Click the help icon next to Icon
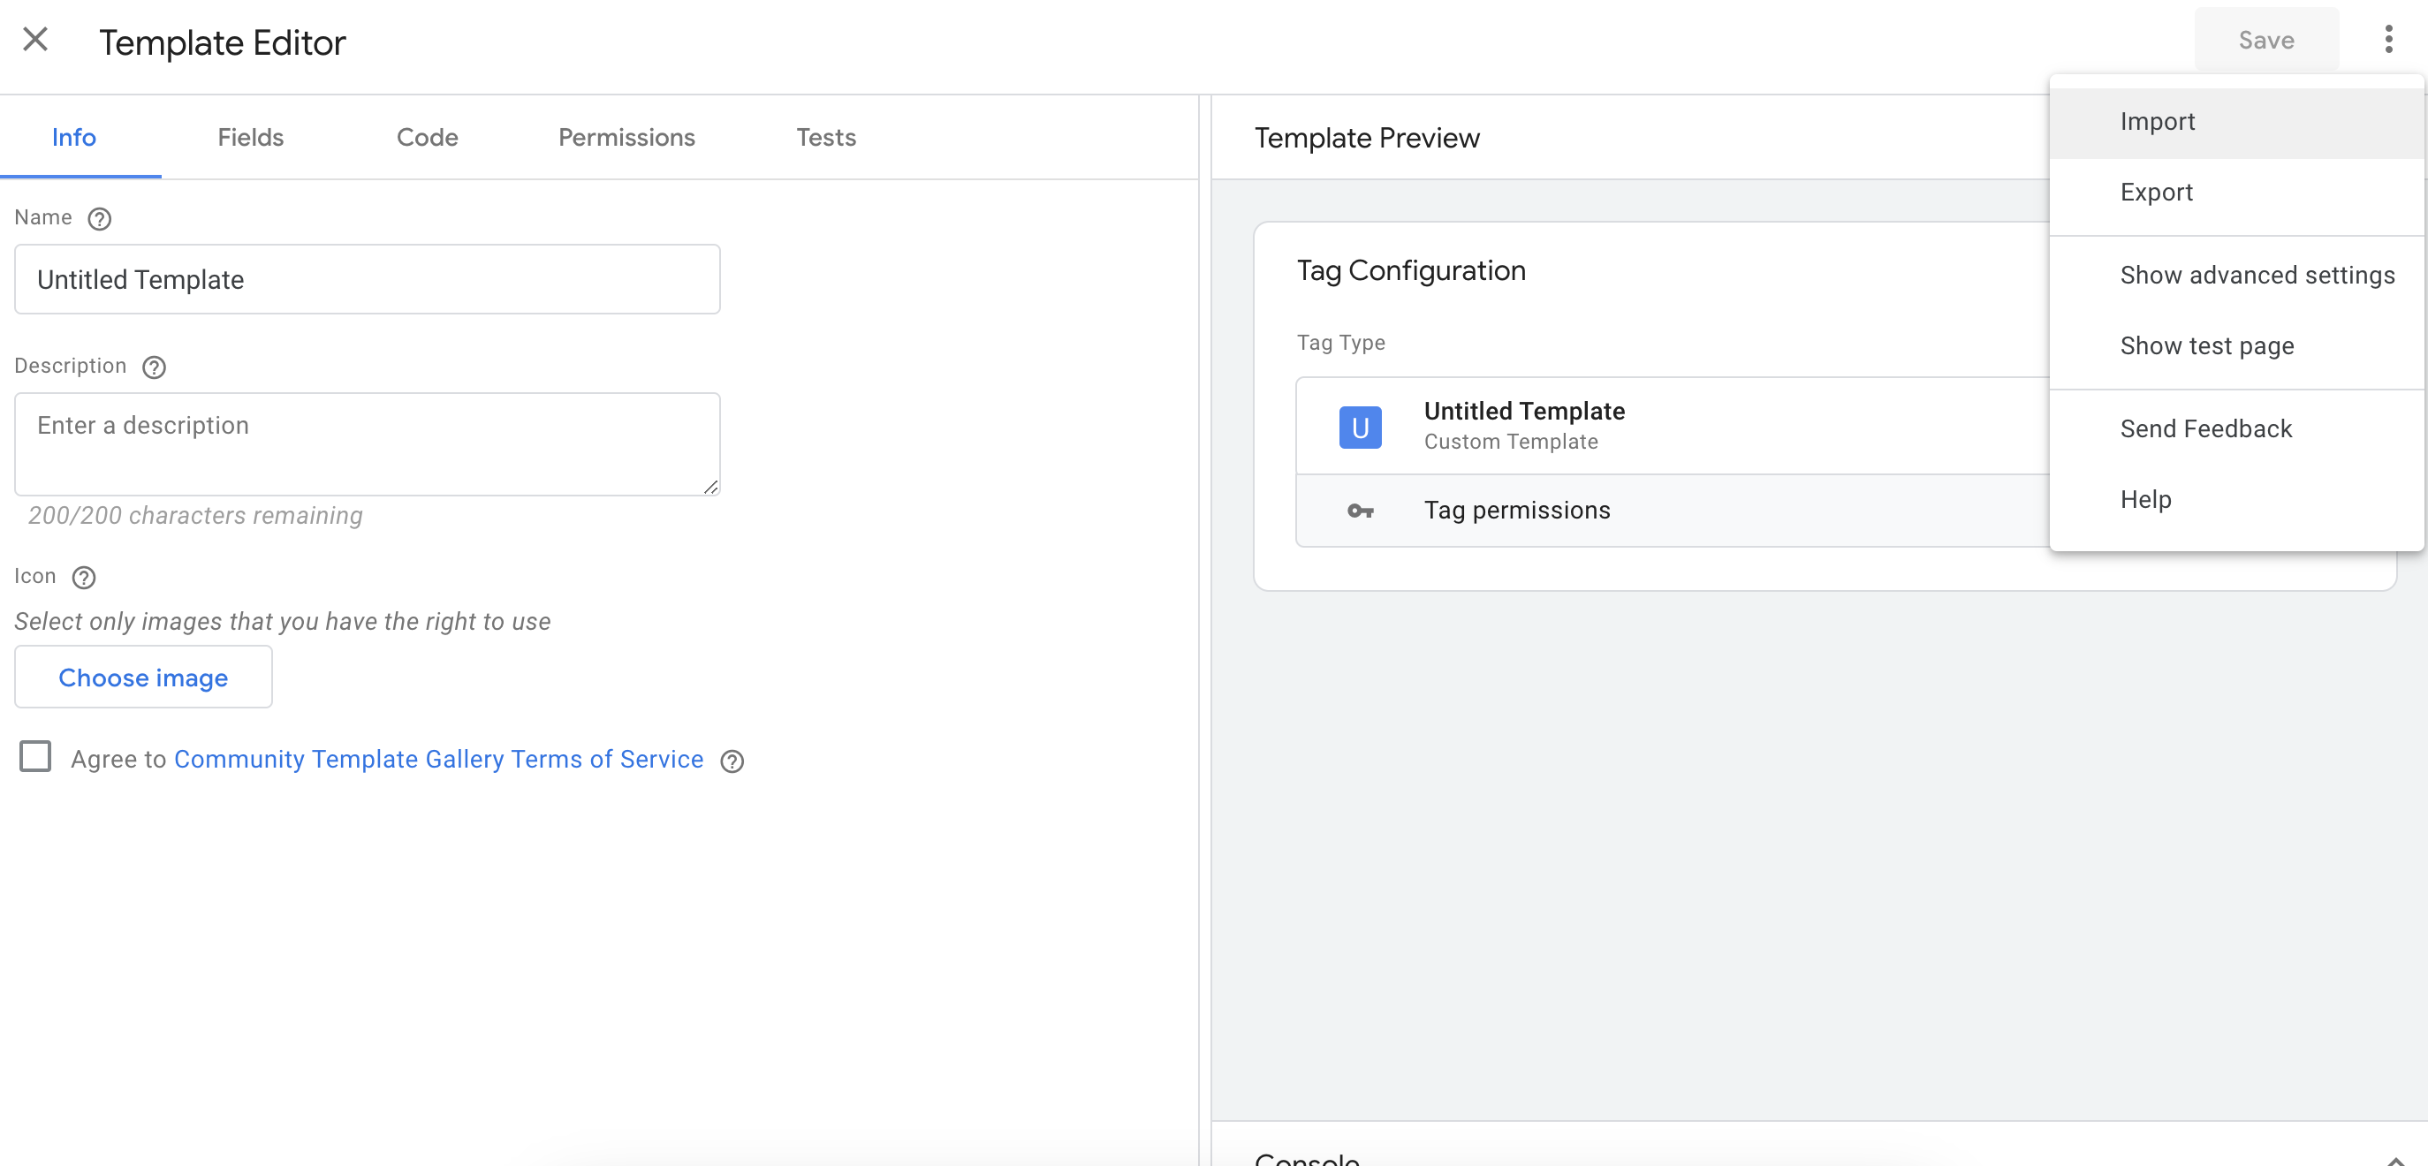Viewport: 2428px width, 1166px height. click(84, 578)
